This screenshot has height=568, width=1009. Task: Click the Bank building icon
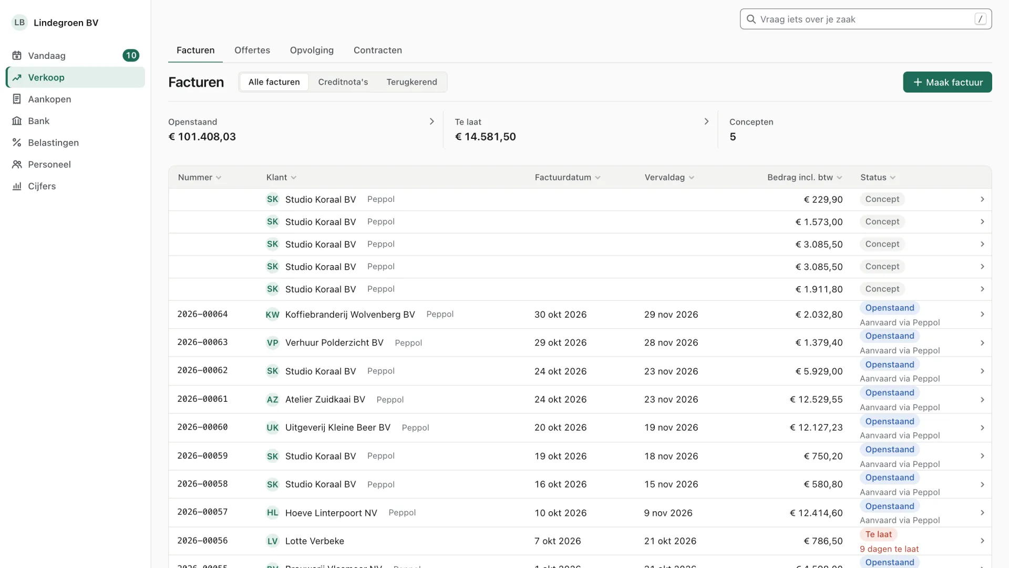(17, 121)
